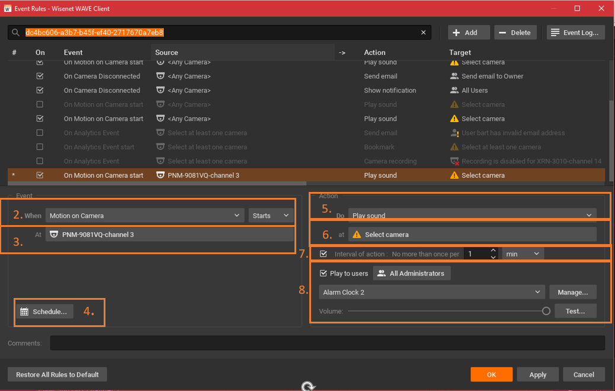Expand the Starts state dropdown
This screenshot has height=391, width=615.
[x=271, y=215]
